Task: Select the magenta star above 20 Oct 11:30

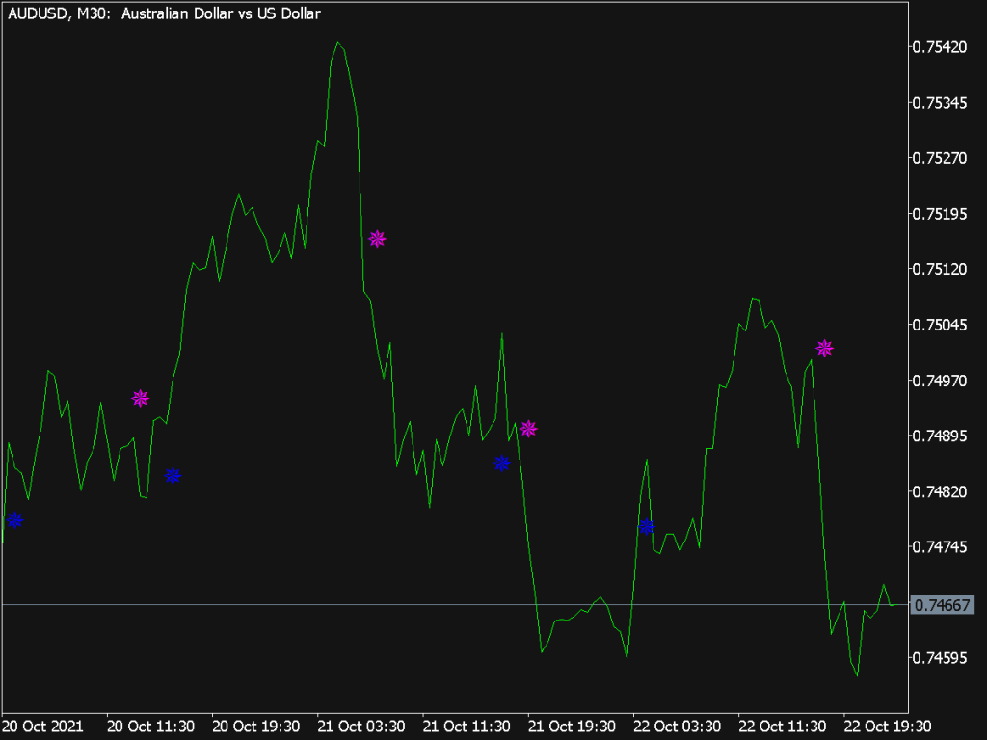Action: tap(141, 397)
